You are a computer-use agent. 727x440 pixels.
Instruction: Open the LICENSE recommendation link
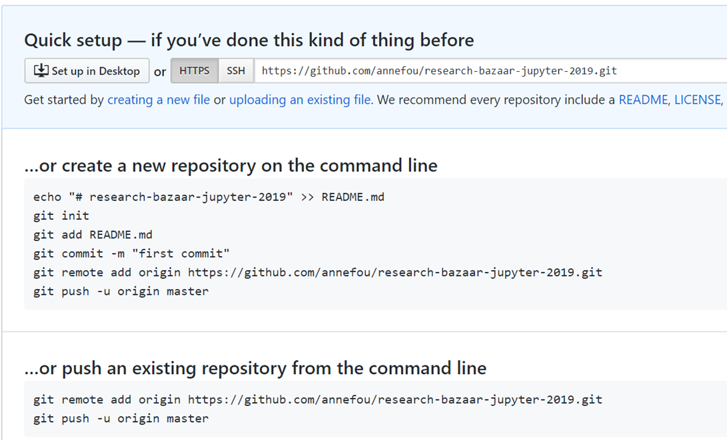click(x=697, y=100)
